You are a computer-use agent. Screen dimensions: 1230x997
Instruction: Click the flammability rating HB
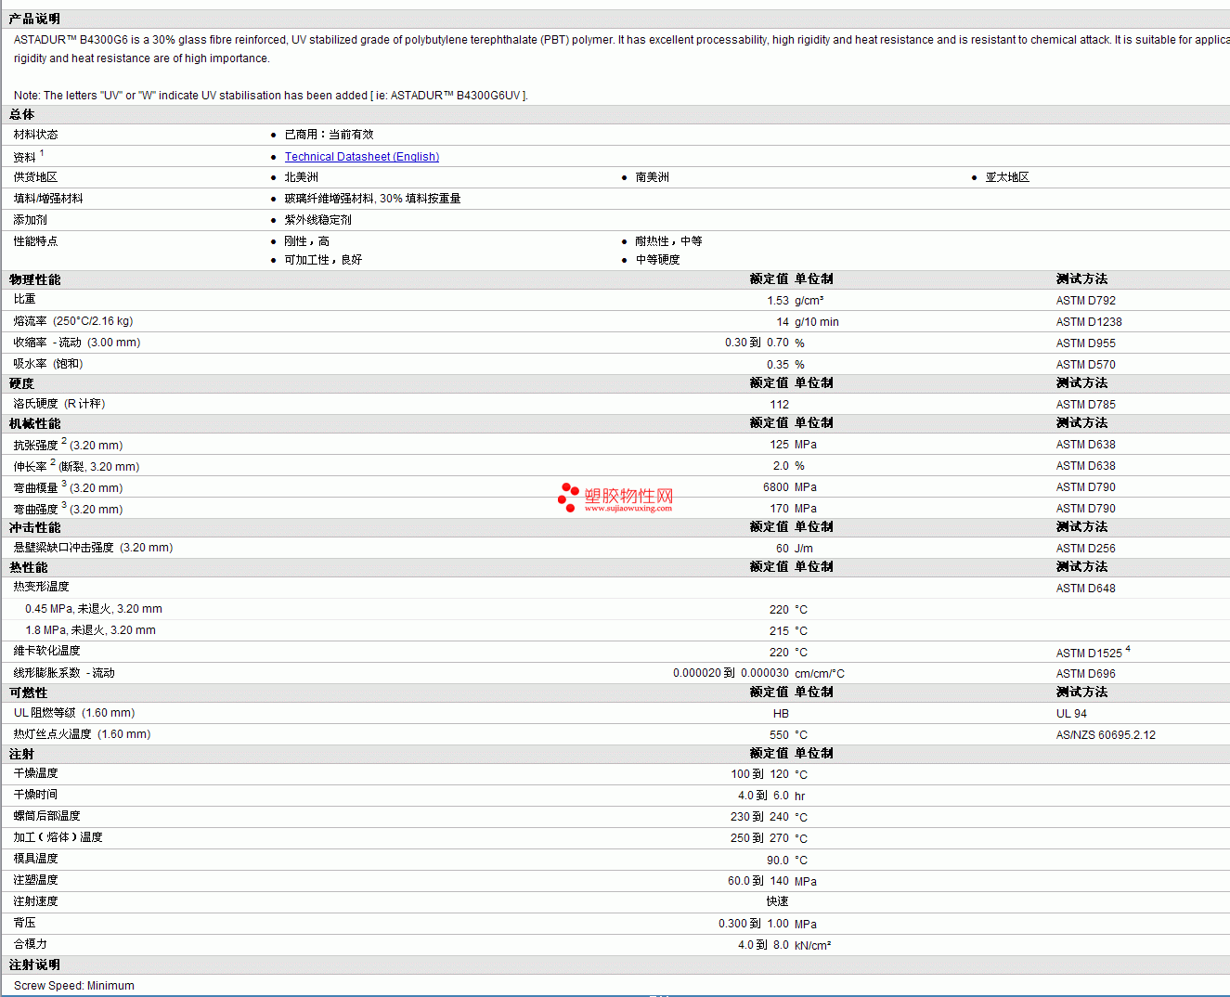tap(781, 714)
